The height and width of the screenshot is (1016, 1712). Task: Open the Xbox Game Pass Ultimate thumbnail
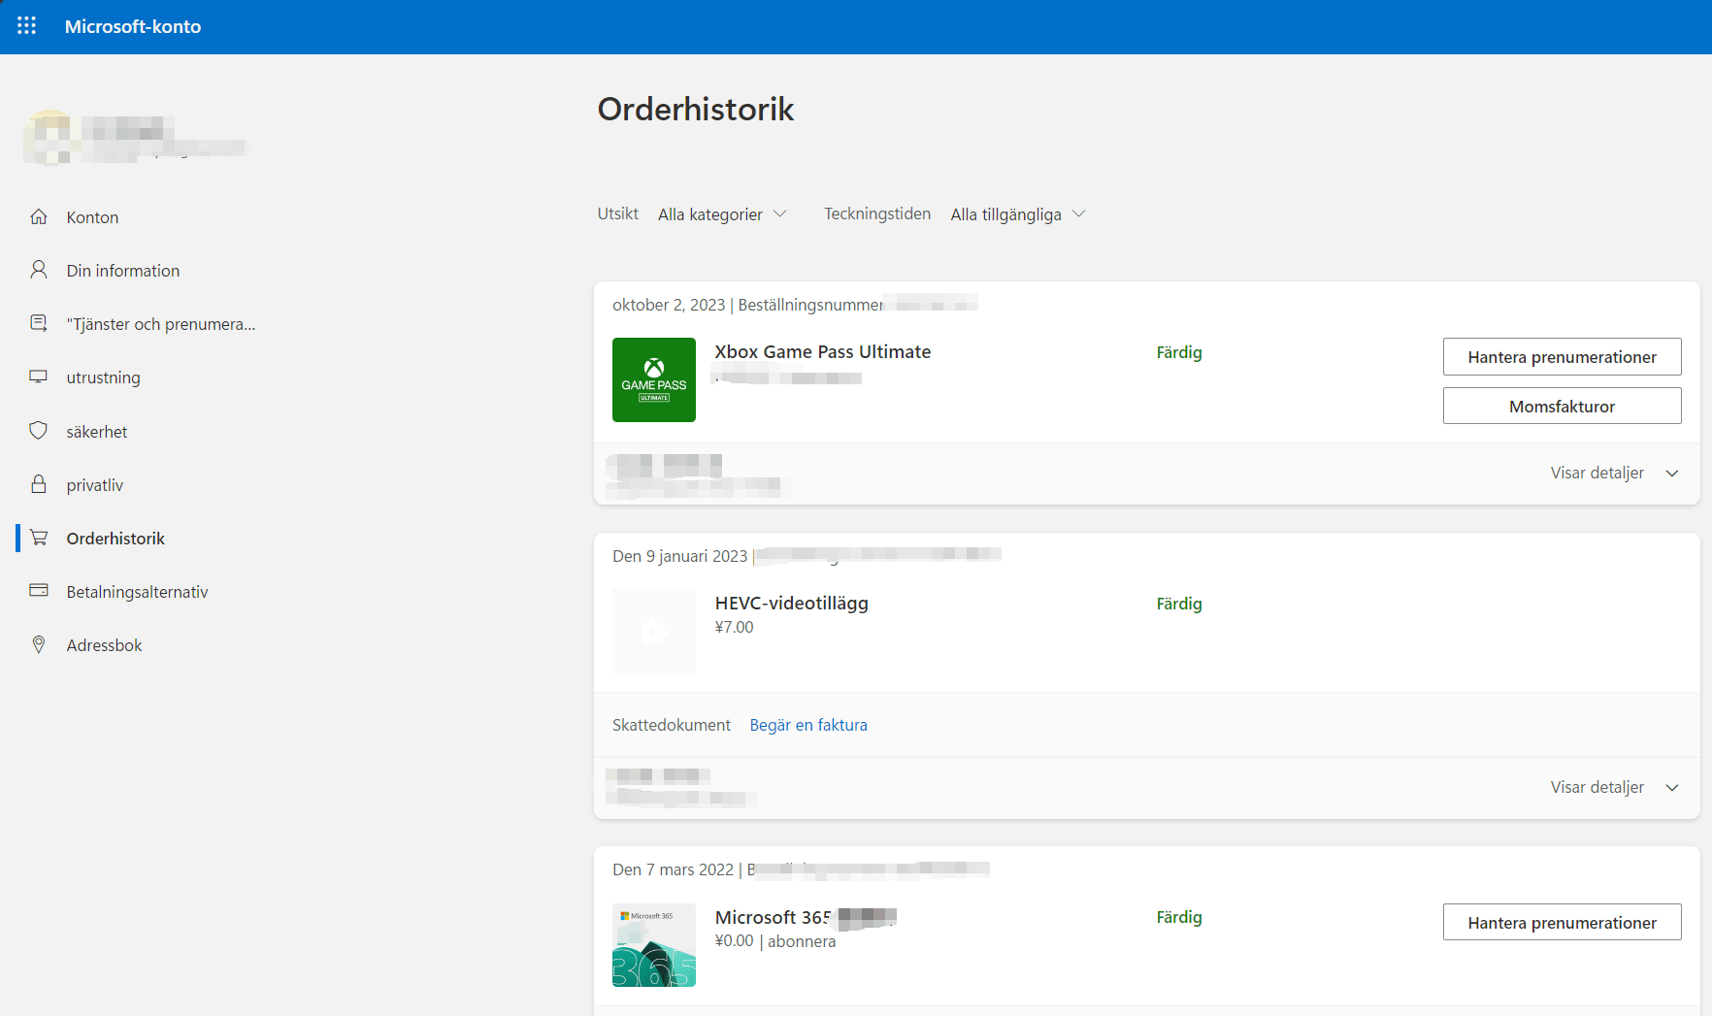pos(654,379)
